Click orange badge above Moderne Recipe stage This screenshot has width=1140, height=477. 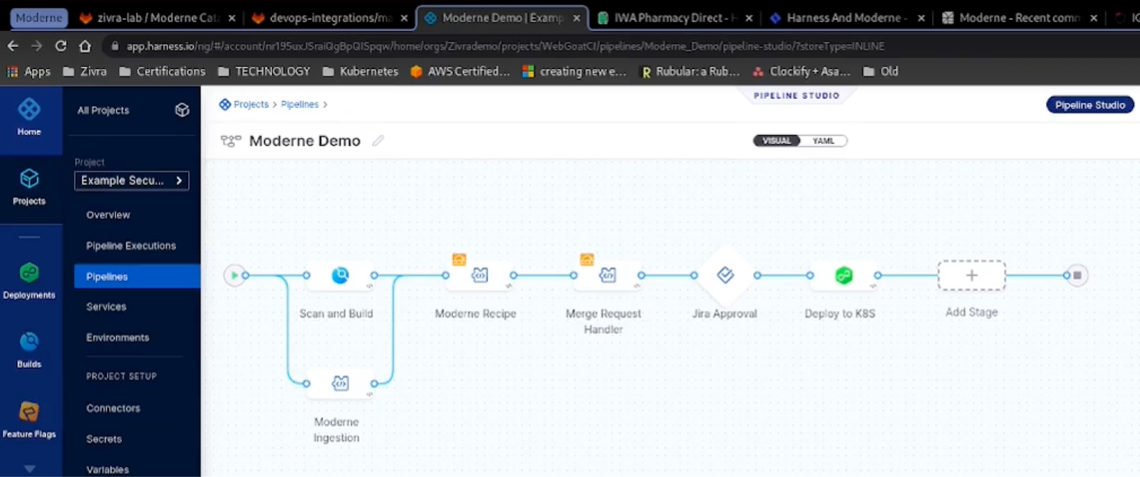pos(459,259)
